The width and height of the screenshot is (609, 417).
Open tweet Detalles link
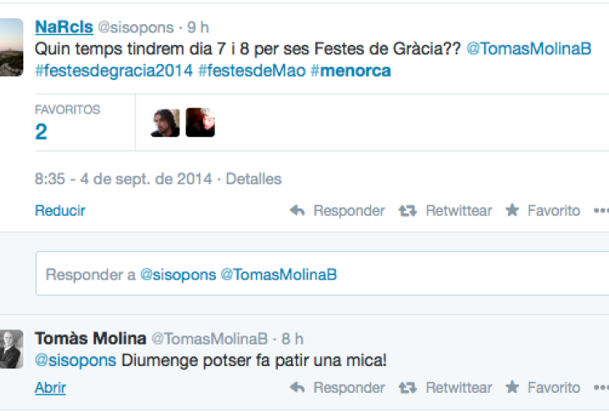pos(254,178)
